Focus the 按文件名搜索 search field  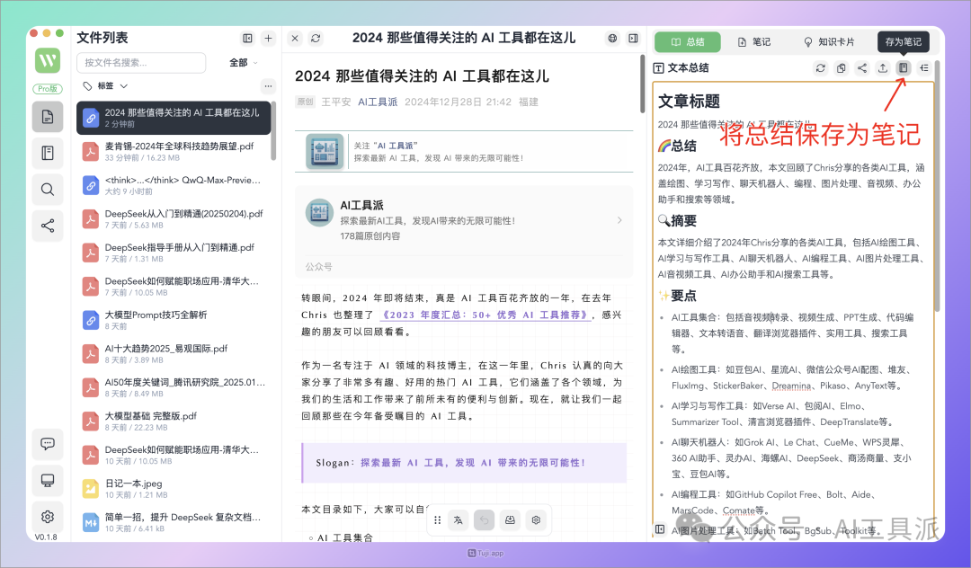(x=141, y=63)
